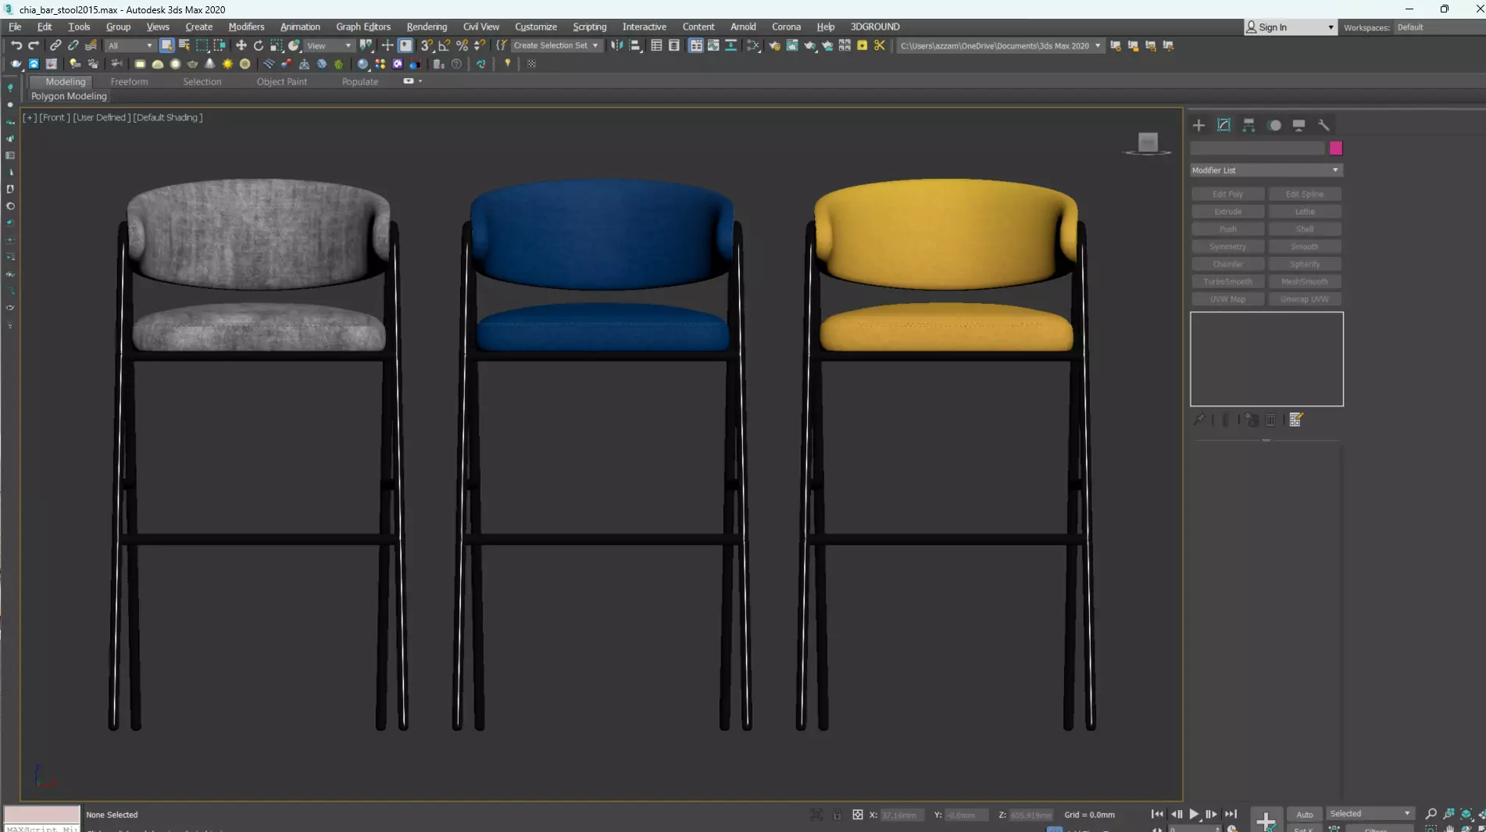The height and width of the screenshot is (832, 1486).
Task: Toggle the 3D Snaps button
Action: [x=427, y=45]
